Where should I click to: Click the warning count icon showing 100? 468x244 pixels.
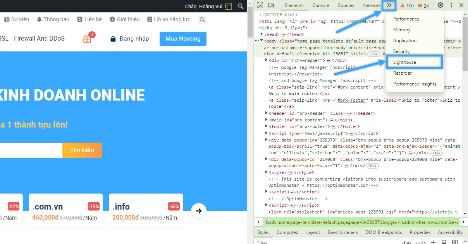tap(407, 5)
